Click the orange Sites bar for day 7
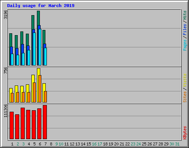The width and height of the screenshot is (189, 148). (45, 97)
